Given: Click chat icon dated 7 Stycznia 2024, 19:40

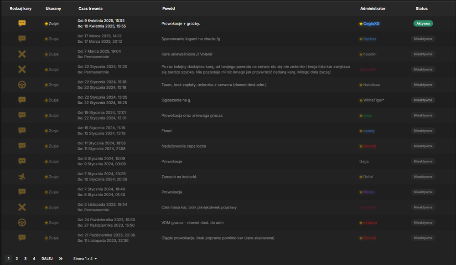Looking at the screenshot, I should (22, 192).
